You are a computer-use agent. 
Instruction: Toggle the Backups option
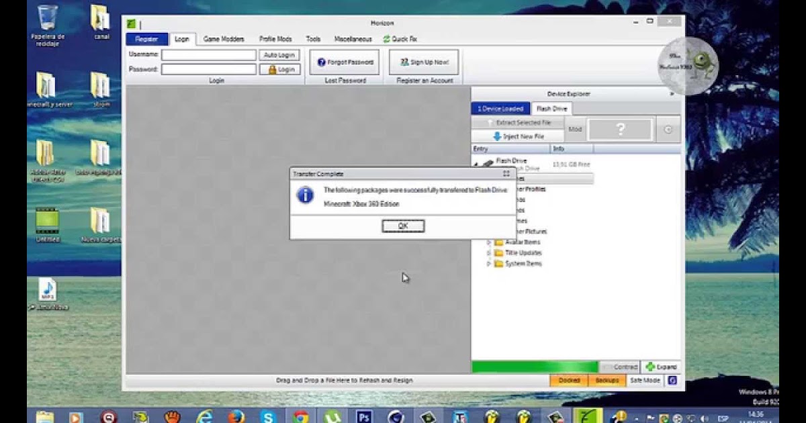pyautogui.click(x=607, y=381)
